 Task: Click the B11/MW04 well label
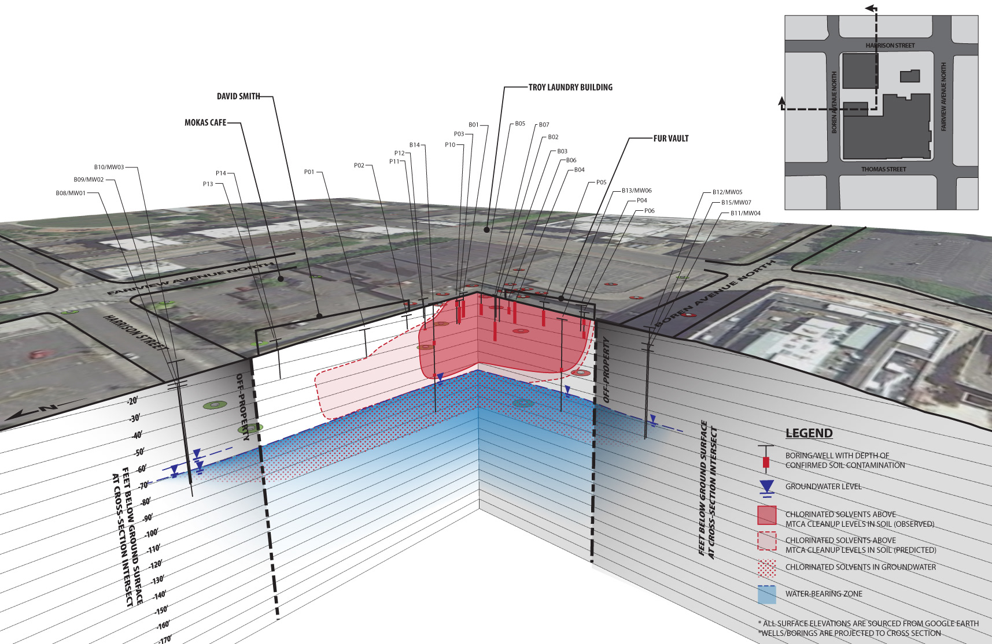click(746, 213)
